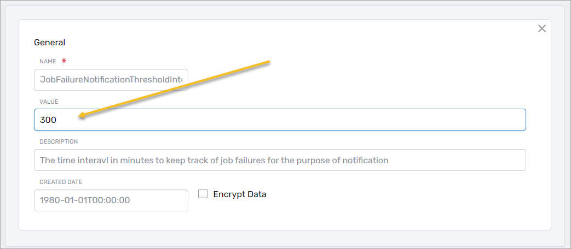Click the VALUE field label
The width and height of the screenshot is (571, 249).
[49, 102]
